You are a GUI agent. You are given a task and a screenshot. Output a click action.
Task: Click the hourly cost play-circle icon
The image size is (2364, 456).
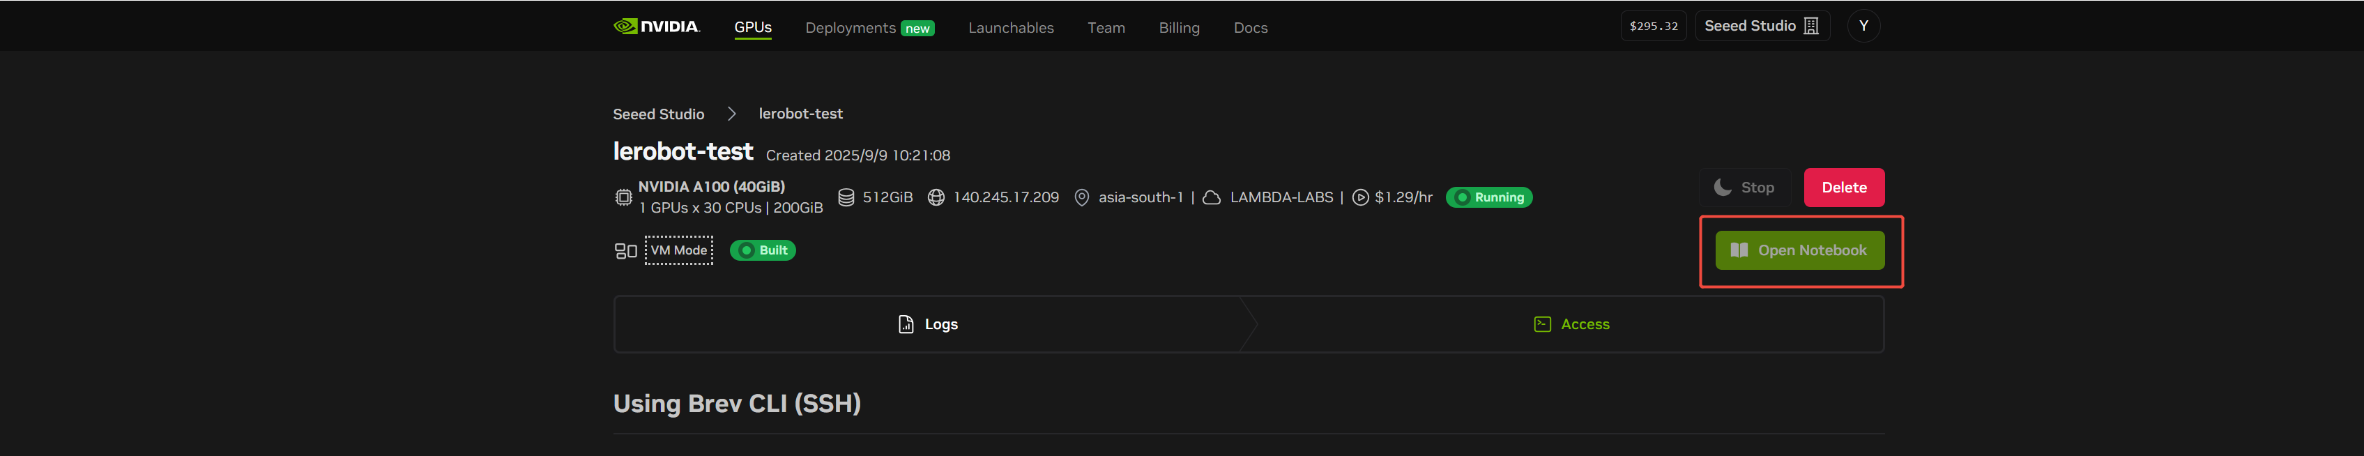pyautogui.click(x=1360, y=197)
